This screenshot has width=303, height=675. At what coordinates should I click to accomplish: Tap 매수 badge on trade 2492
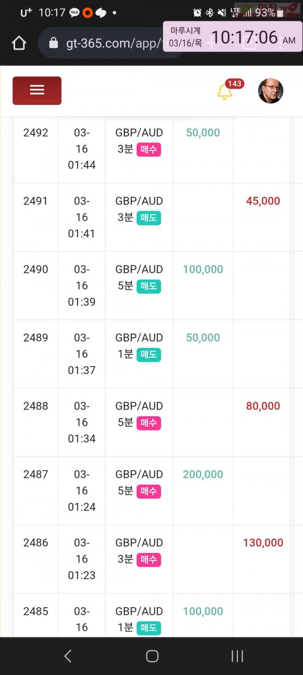click(148, 149)
